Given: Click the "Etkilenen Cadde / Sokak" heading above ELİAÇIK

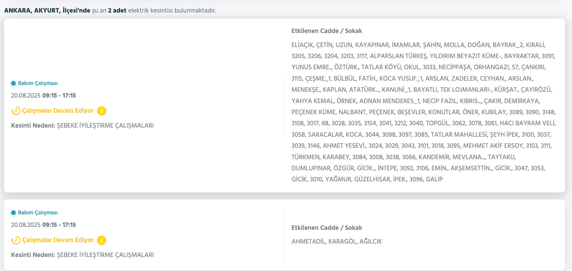Looking at the screenshot, I should (x=327, y=31).
